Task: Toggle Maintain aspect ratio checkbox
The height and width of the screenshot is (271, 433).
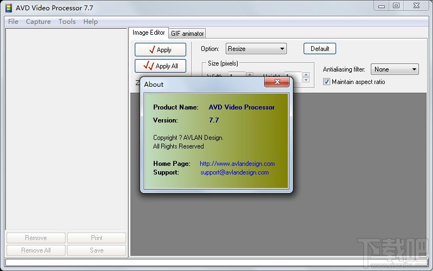Action: pyautogui.click(x=327, y=82)
